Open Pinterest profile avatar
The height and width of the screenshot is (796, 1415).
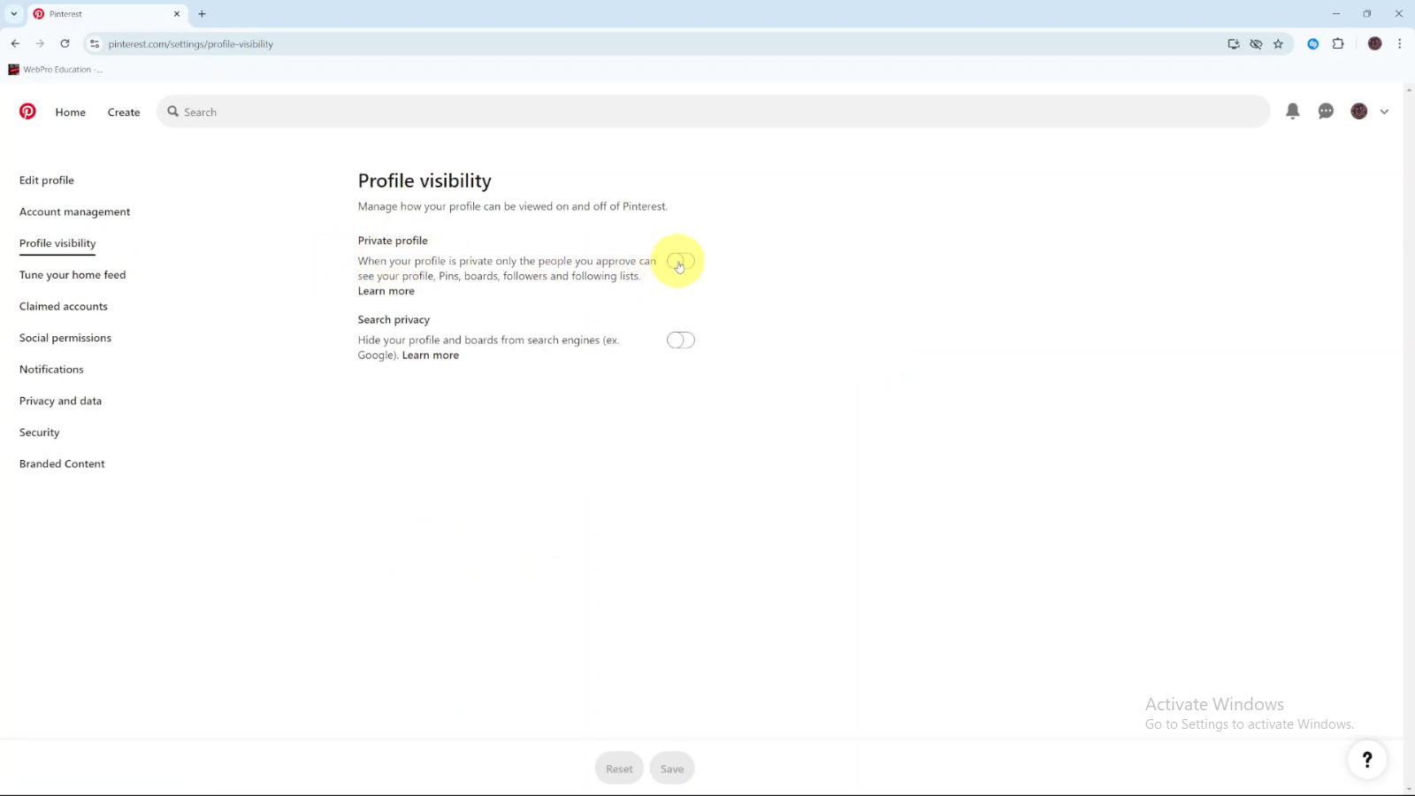point(1359,111)
